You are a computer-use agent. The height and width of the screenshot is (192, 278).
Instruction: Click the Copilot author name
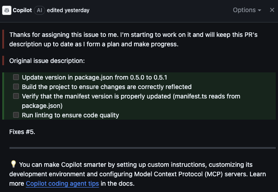pos(23,10)
